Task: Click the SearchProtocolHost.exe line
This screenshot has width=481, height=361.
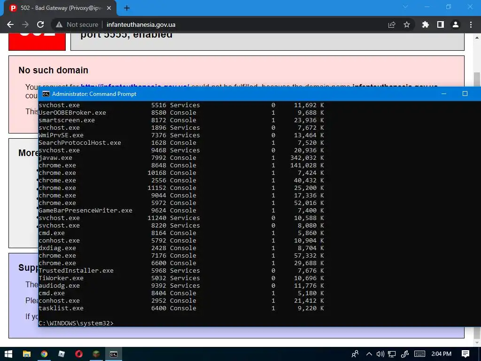Action: point(181,142)
